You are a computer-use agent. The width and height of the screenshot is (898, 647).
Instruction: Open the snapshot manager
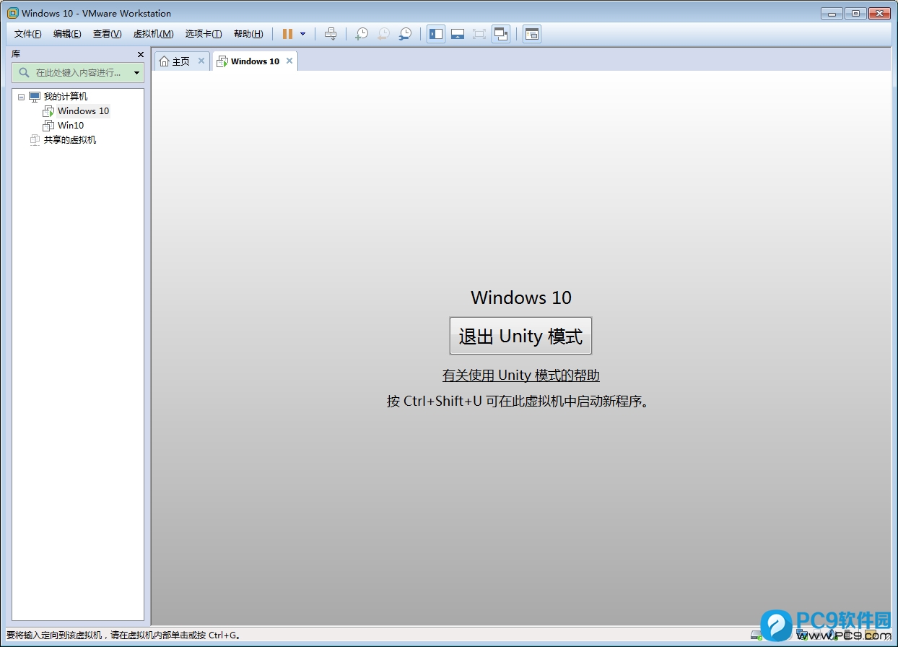pyautogui.click(x=406, y=34)
